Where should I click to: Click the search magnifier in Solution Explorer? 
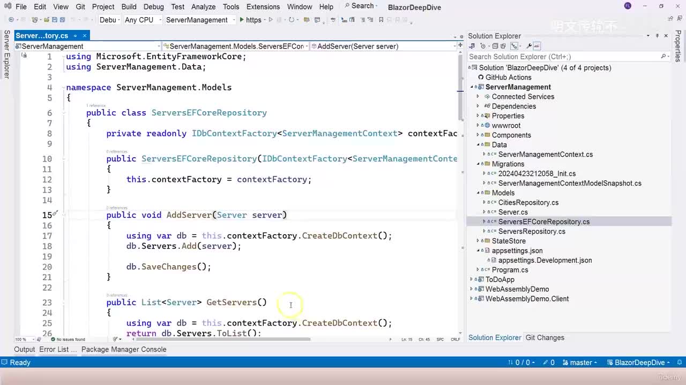663,57
